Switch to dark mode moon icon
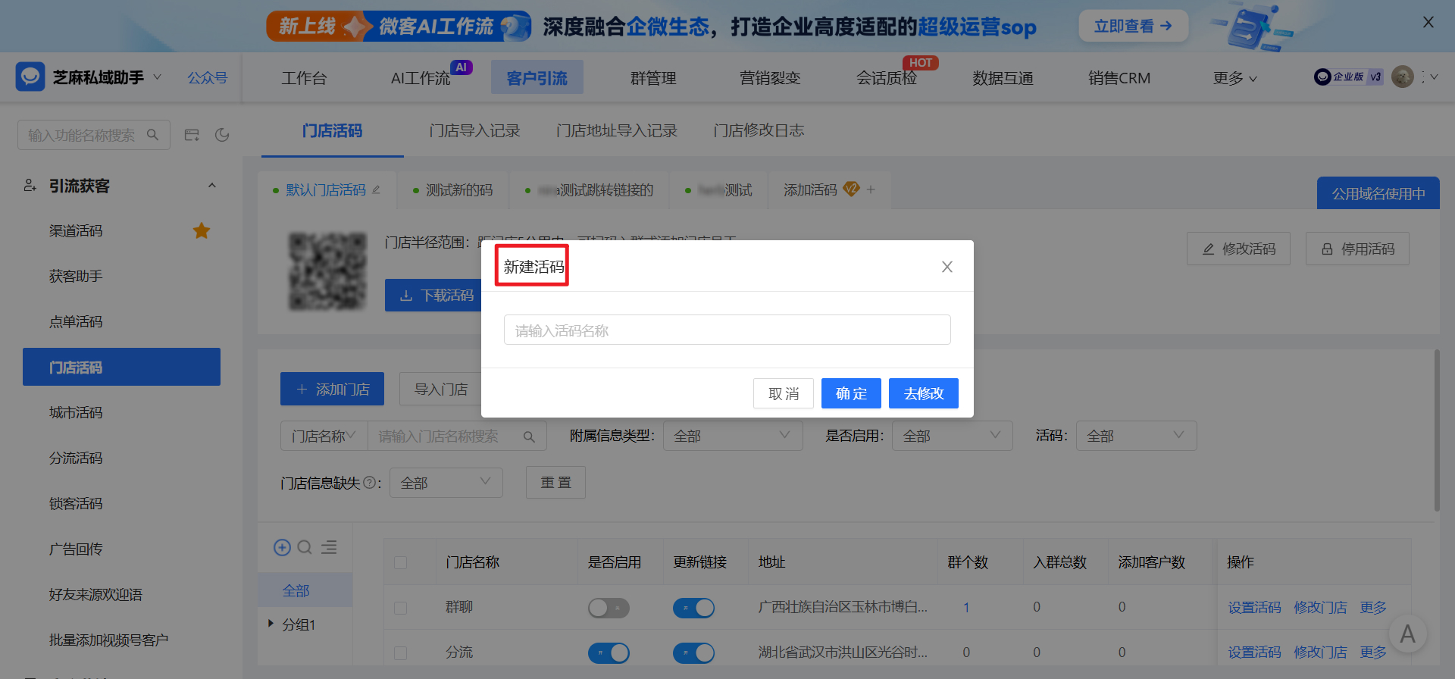 tap(222, 135)
